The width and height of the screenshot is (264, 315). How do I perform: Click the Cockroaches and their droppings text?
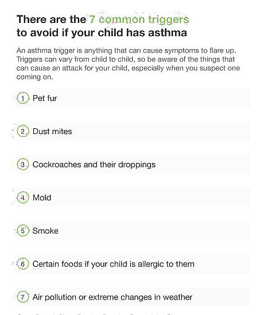[x=94, y=165]
